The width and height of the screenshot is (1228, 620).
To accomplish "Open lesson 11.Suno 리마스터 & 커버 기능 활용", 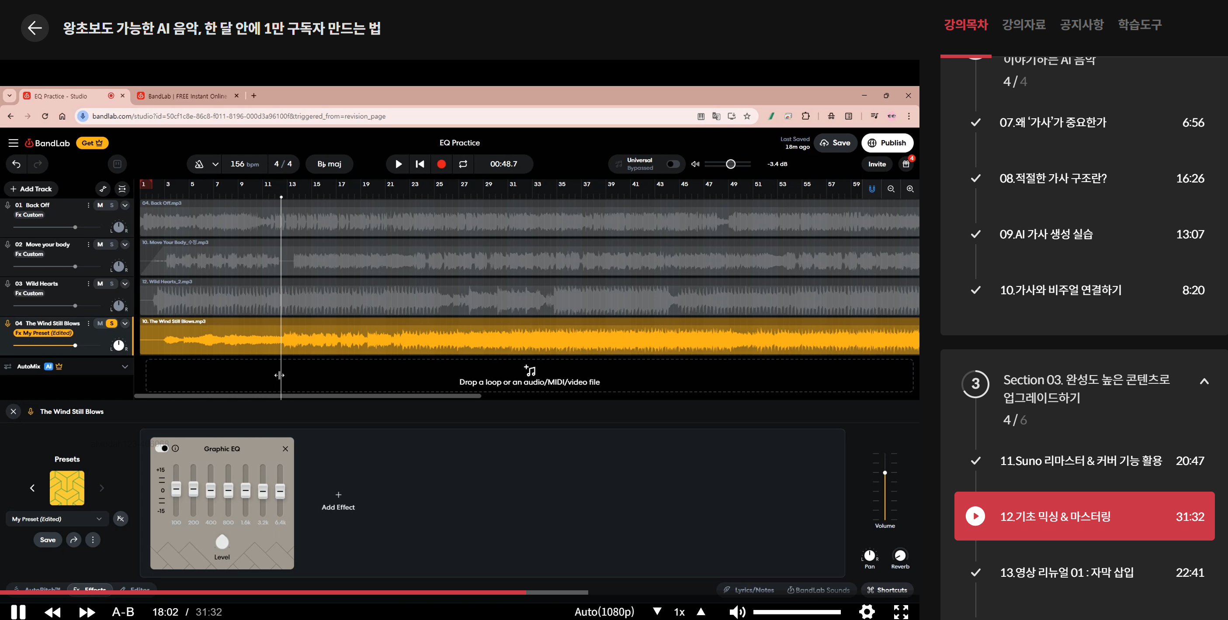I will point(1085,461).
